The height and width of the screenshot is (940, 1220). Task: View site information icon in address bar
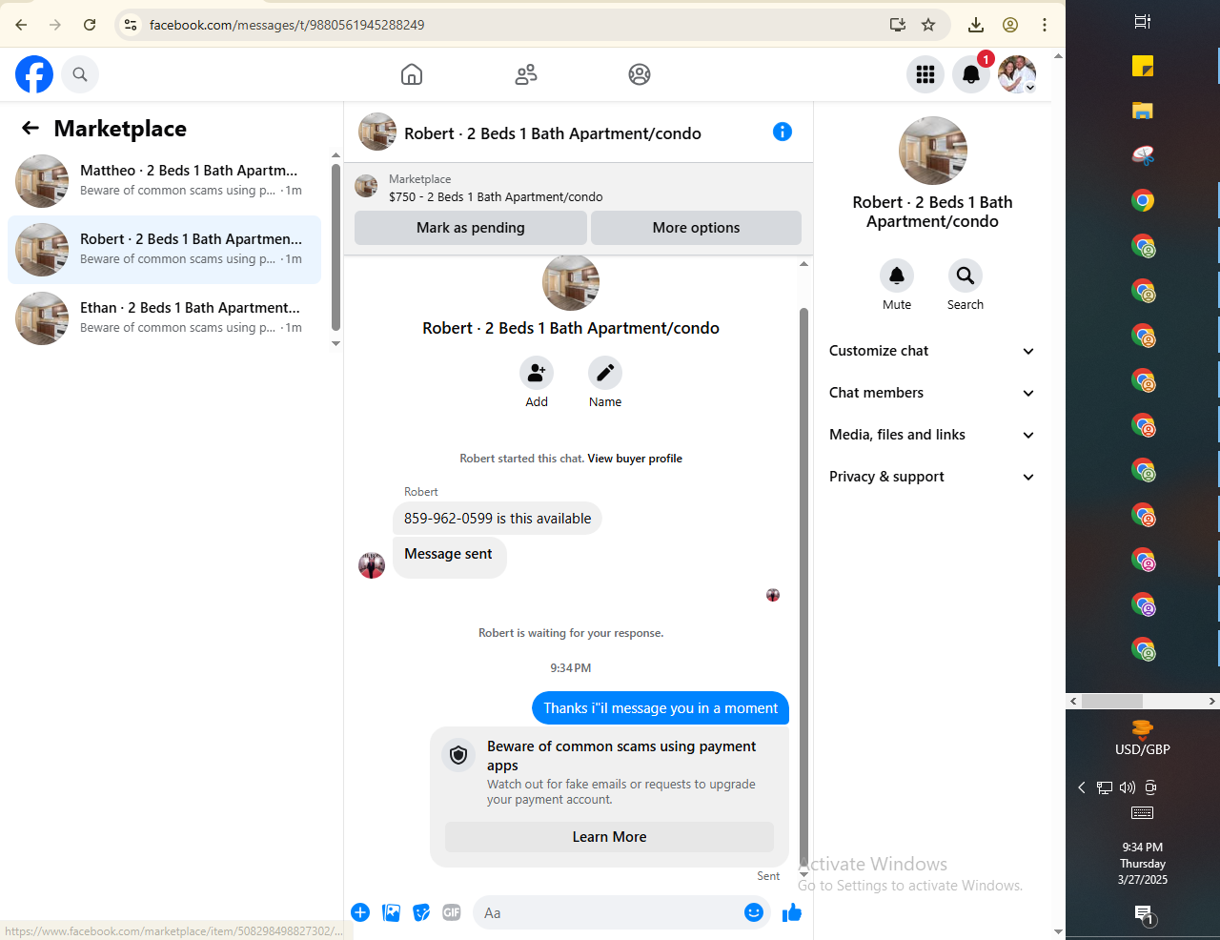coord(131,25)
